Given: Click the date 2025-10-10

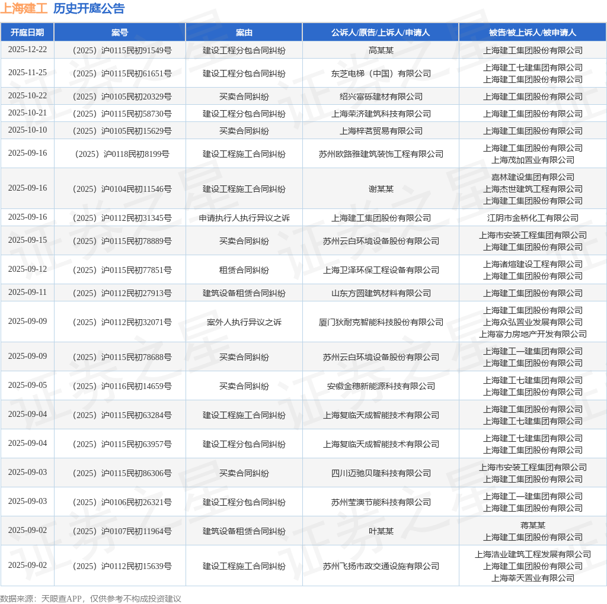Looking at the screenshot, I should pyautogui.click(x=27, y=130).
